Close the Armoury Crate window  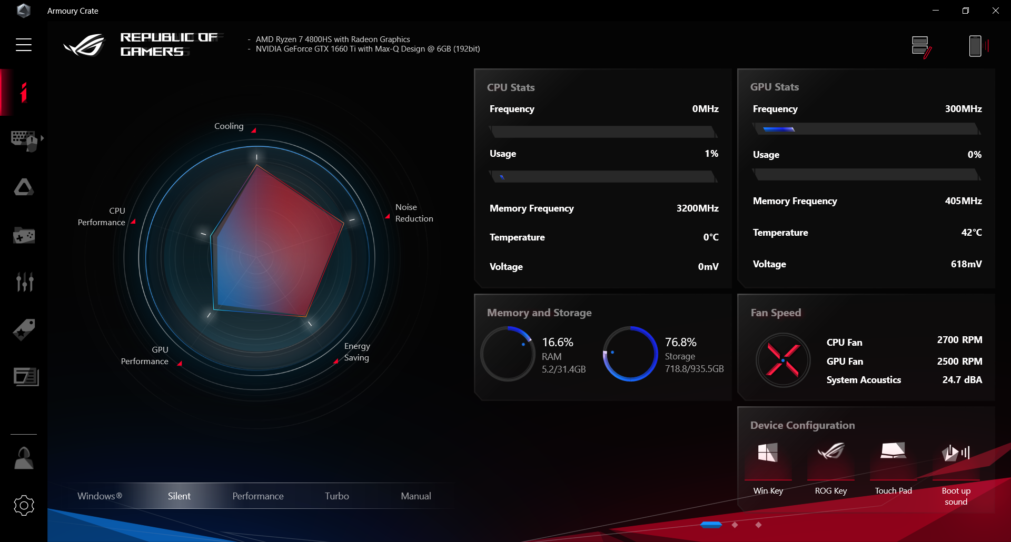pos(996,11)
